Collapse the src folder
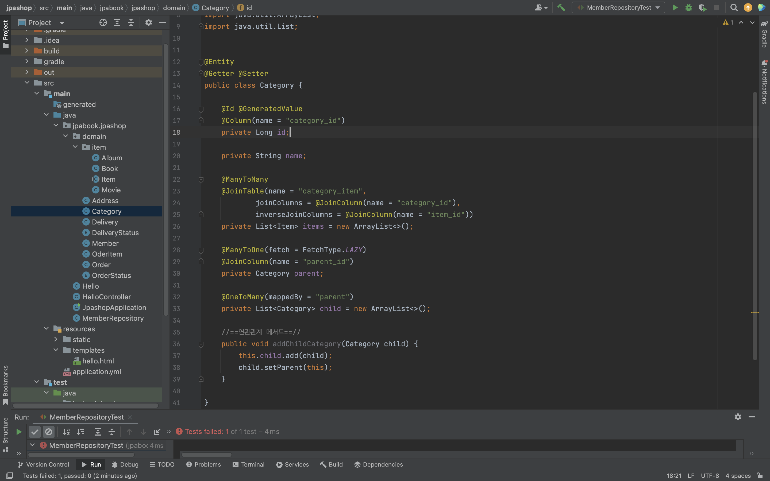The image size is (770, 481). 27,83
